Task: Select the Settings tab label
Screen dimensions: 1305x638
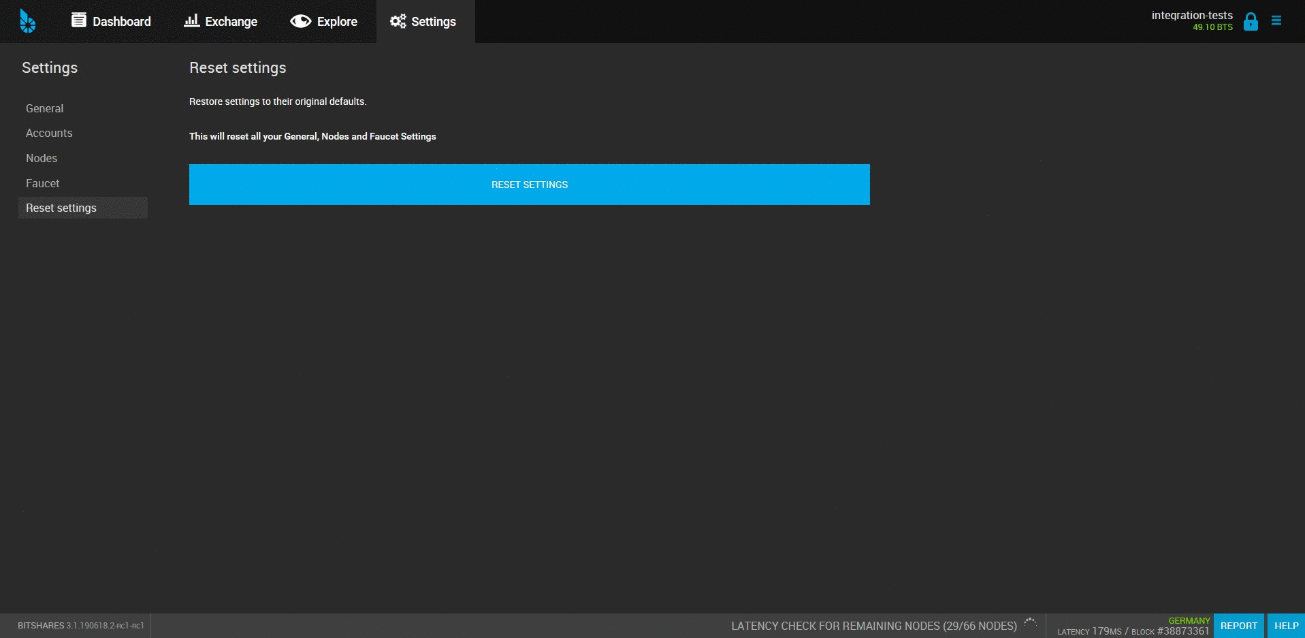Action: tap(434, 21)
